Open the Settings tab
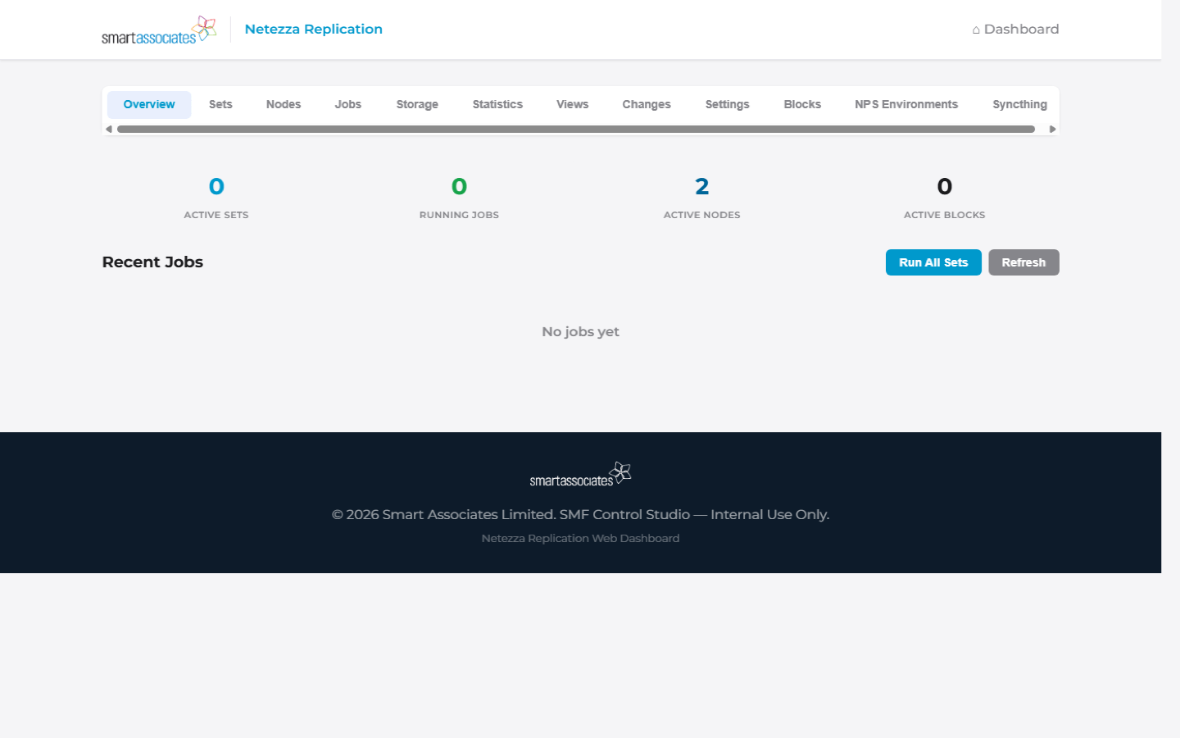This screenshot has width=1180, height=738. pyautogui.click(x=727, y=104)
